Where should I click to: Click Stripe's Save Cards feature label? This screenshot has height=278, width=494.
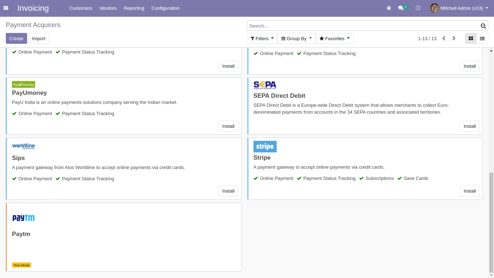tap(416, 178)
